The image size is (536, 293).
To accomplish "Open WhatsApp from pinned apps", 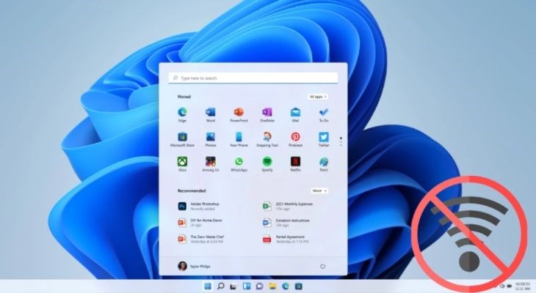I will 239,164.
